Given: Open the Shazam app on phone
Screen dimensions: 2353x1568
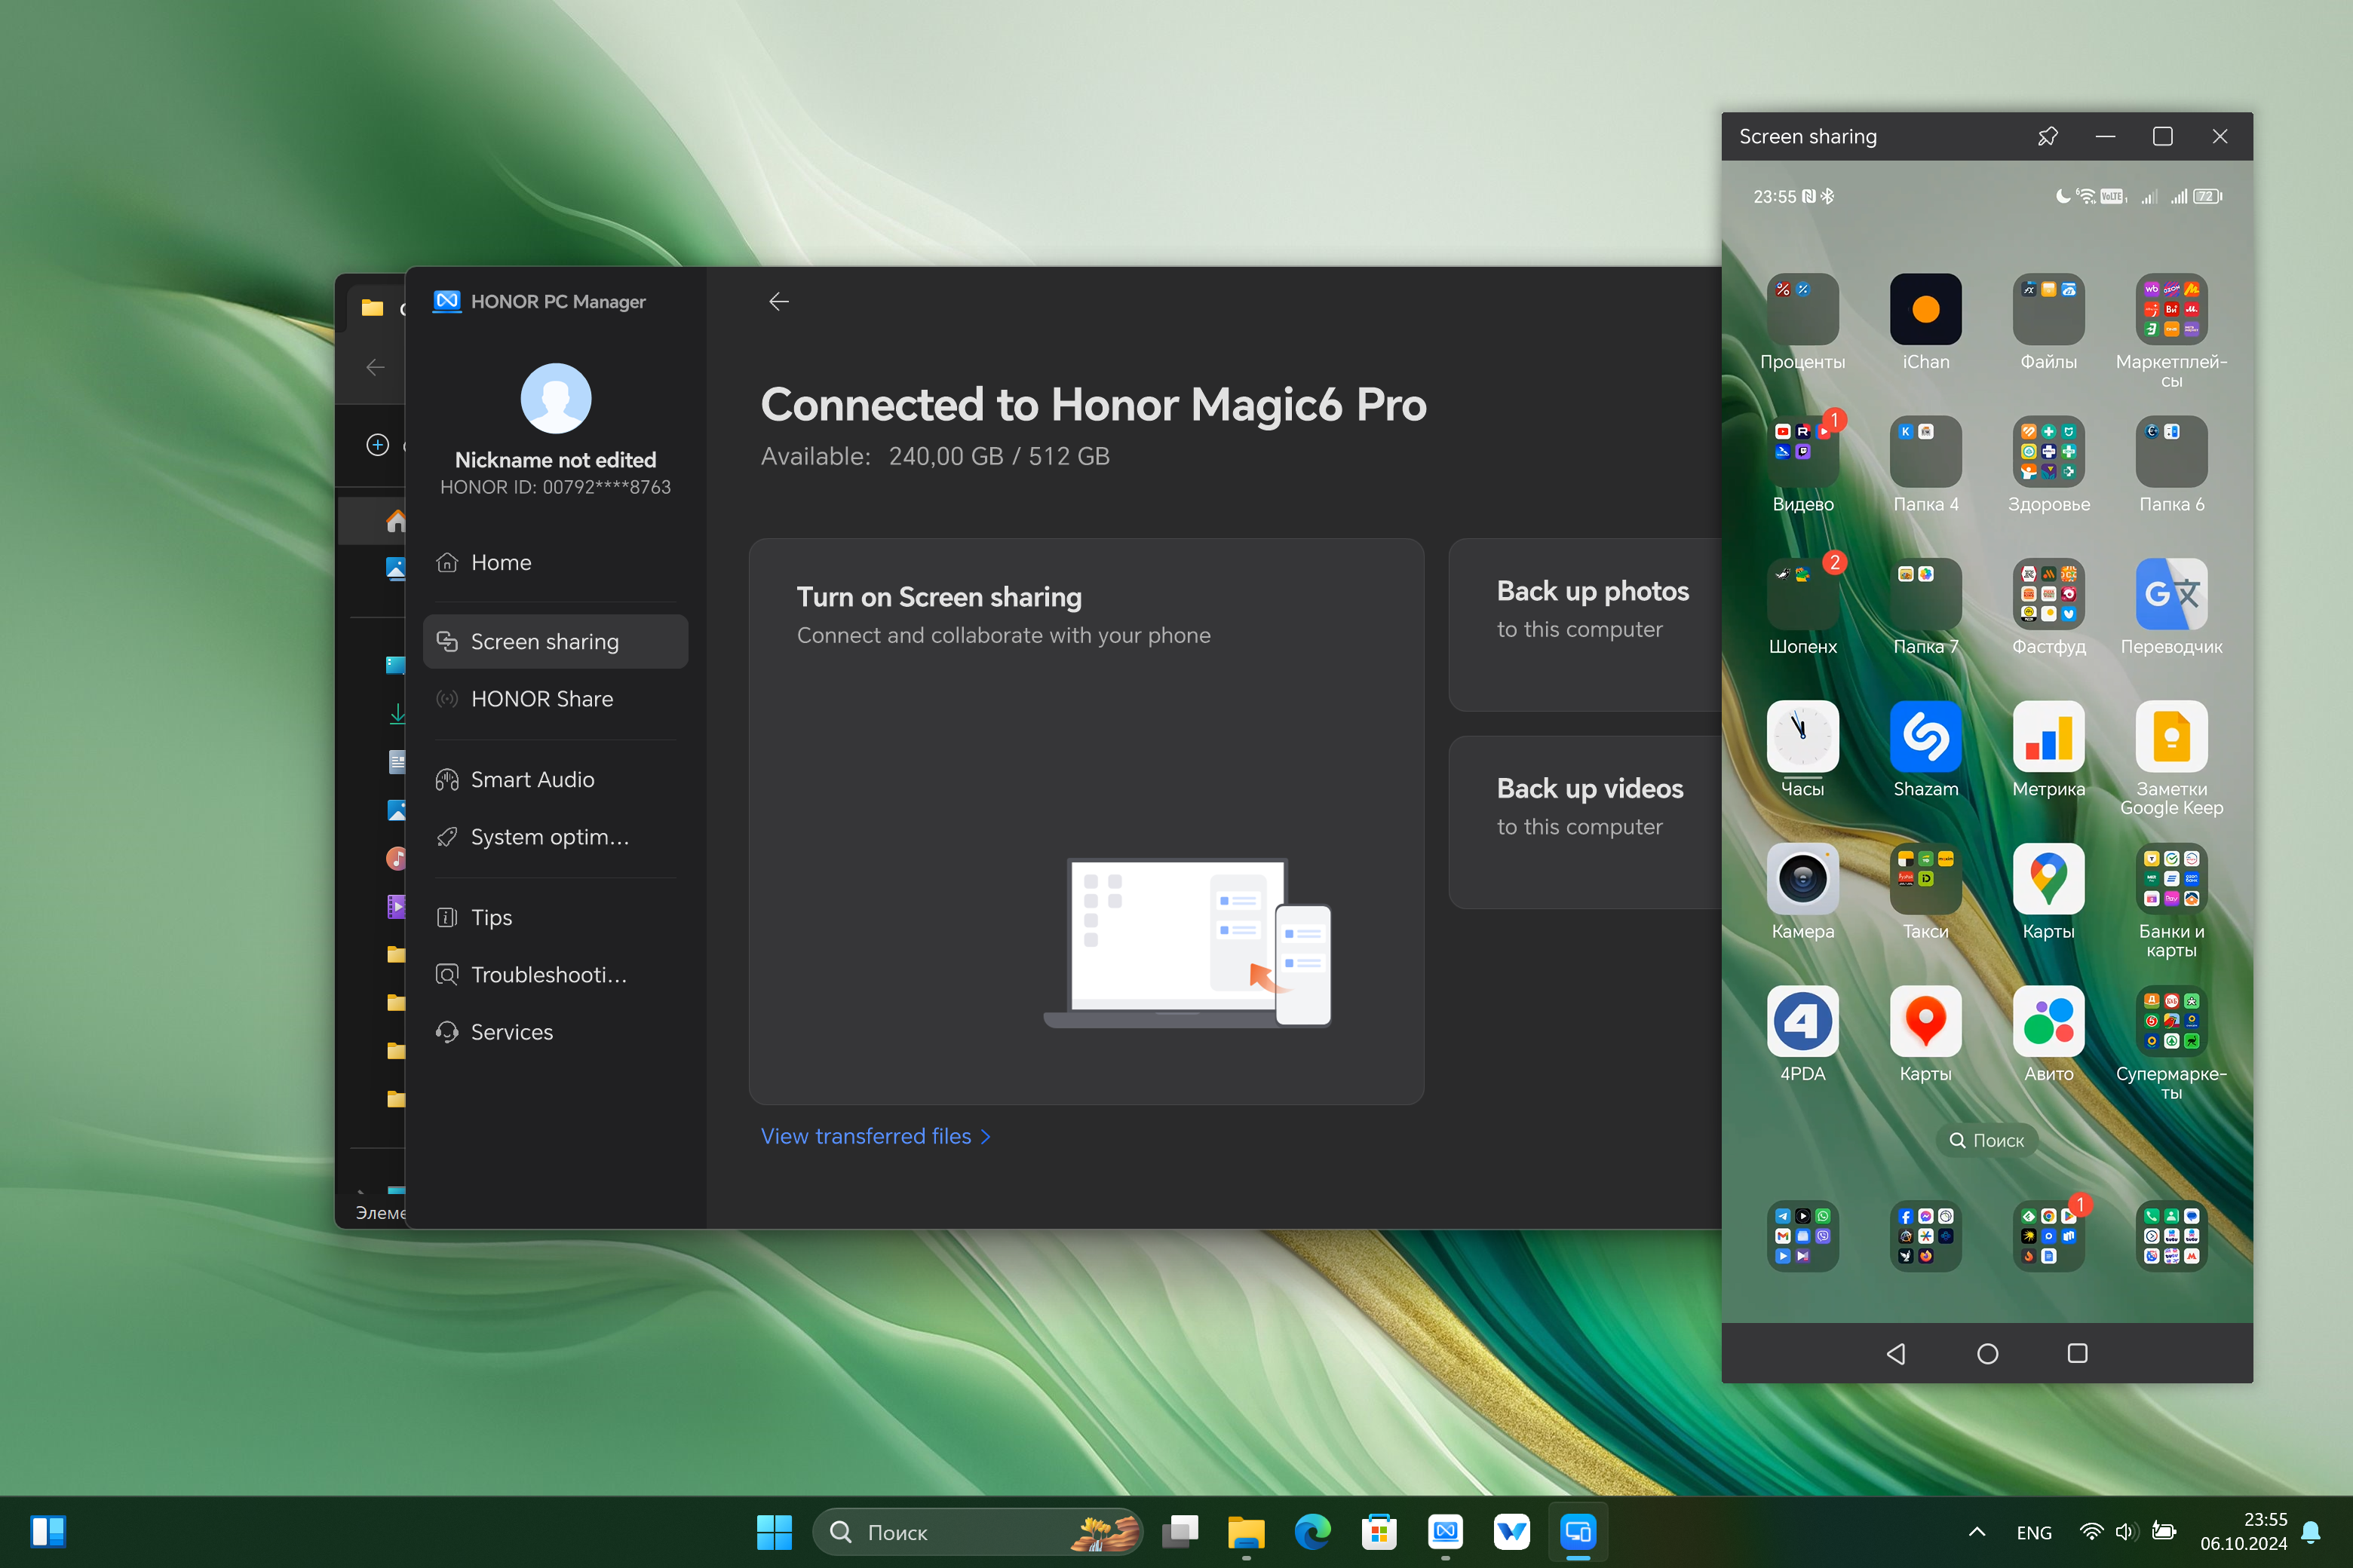Looking at the screenshot, I should point(1925,736).
